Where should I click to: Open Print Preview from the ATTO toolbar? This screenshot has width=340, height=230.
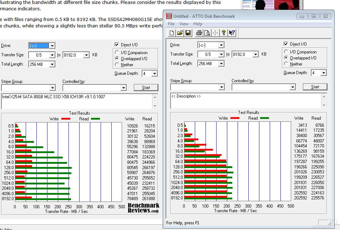pos(207,33)
